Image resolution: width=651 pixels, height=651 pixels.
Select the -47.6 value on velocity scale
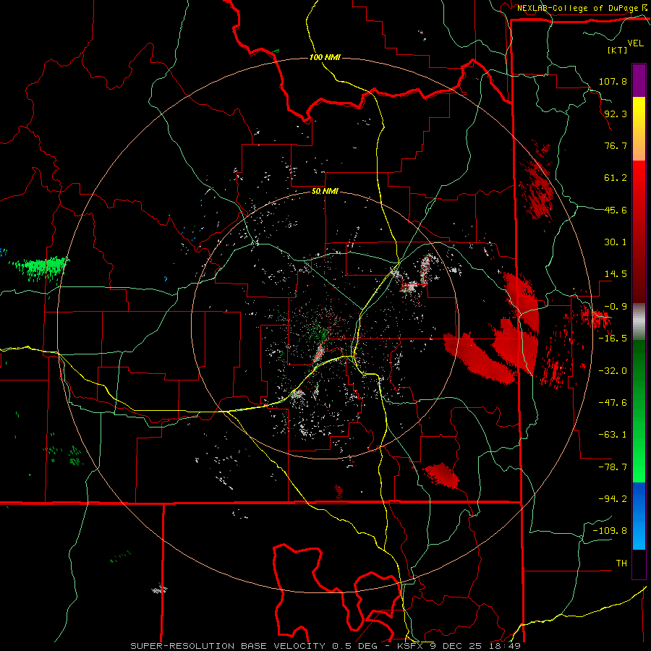[x=613, y=403]
